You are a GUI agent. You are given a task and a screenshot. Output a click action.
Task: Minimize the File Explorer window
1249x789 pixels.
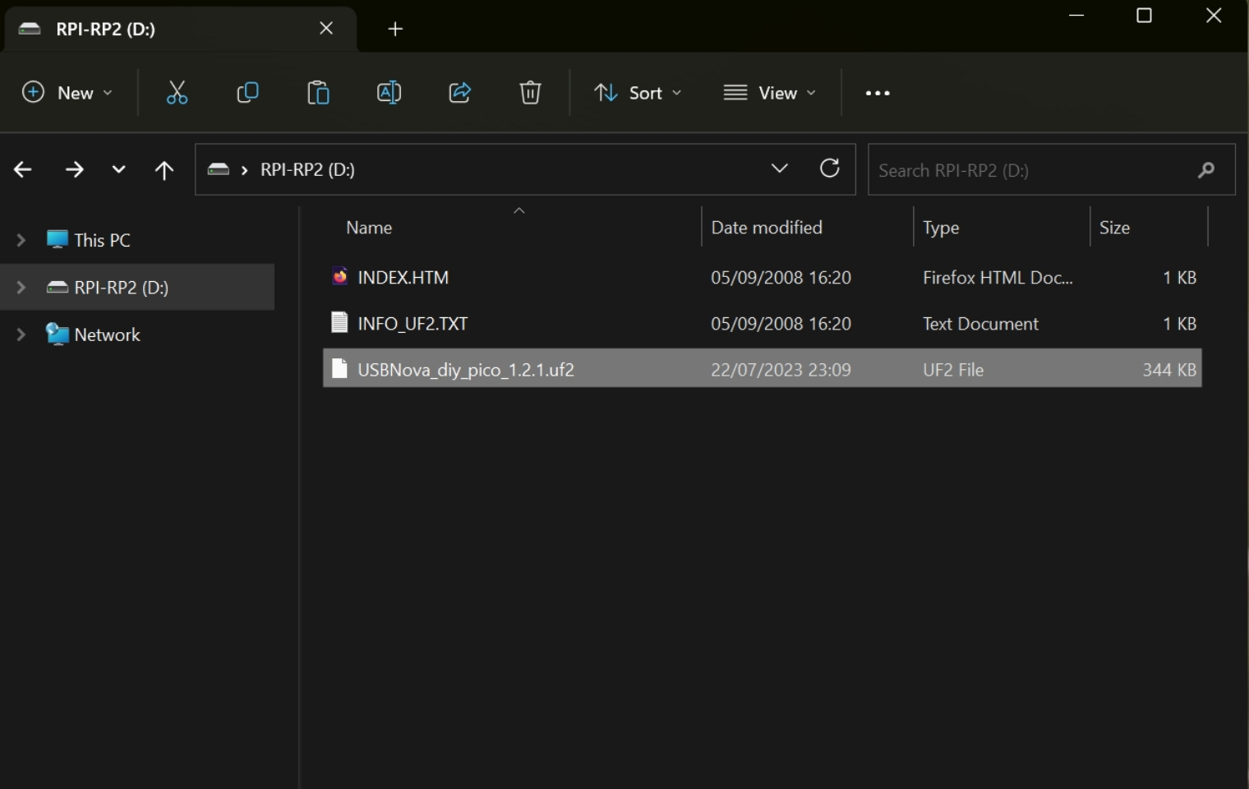(x=1076, y=16)
